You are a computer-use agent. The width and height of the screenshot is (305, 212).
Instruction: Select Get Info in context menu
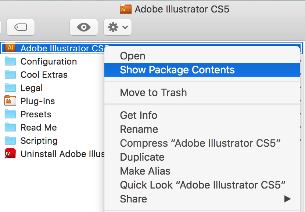pyautogui.click(x=202, y=115)
